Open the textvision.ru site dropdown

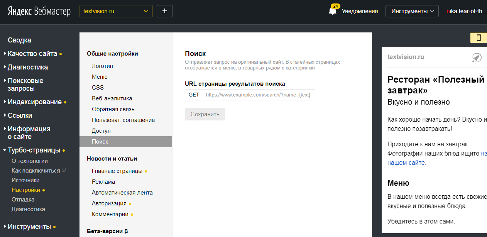click(x=116, y=11)
